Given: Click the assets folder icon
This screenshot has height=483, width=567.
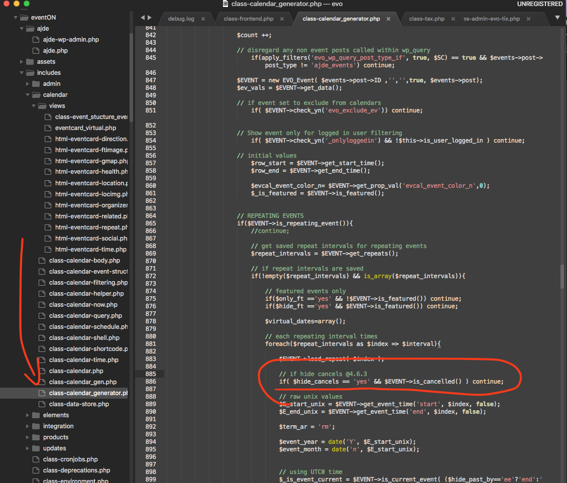Looking at the screenshot, I should (30, 62).
